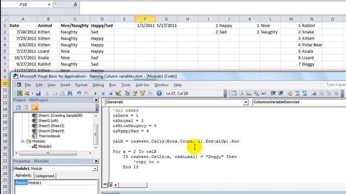Close the Project - VBAProject panel
This screenshot has height=194, width=346.
click(x=96, y=100)
